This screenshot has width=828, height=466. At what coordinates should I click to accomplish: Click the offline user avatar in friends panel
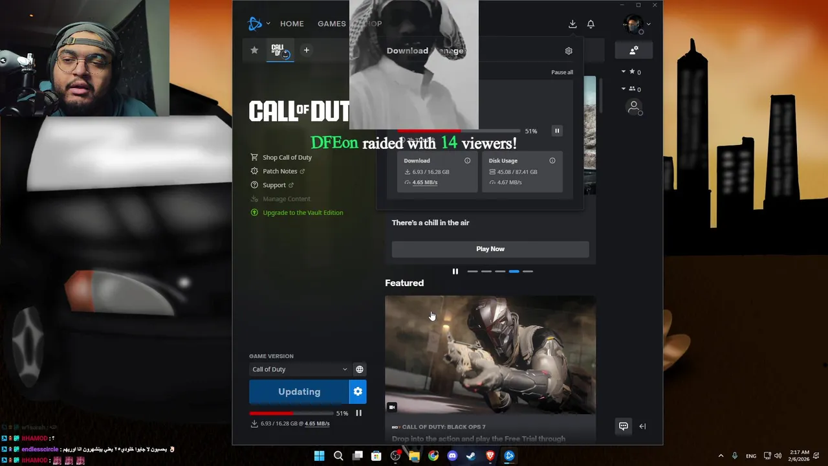coord(634,107)
